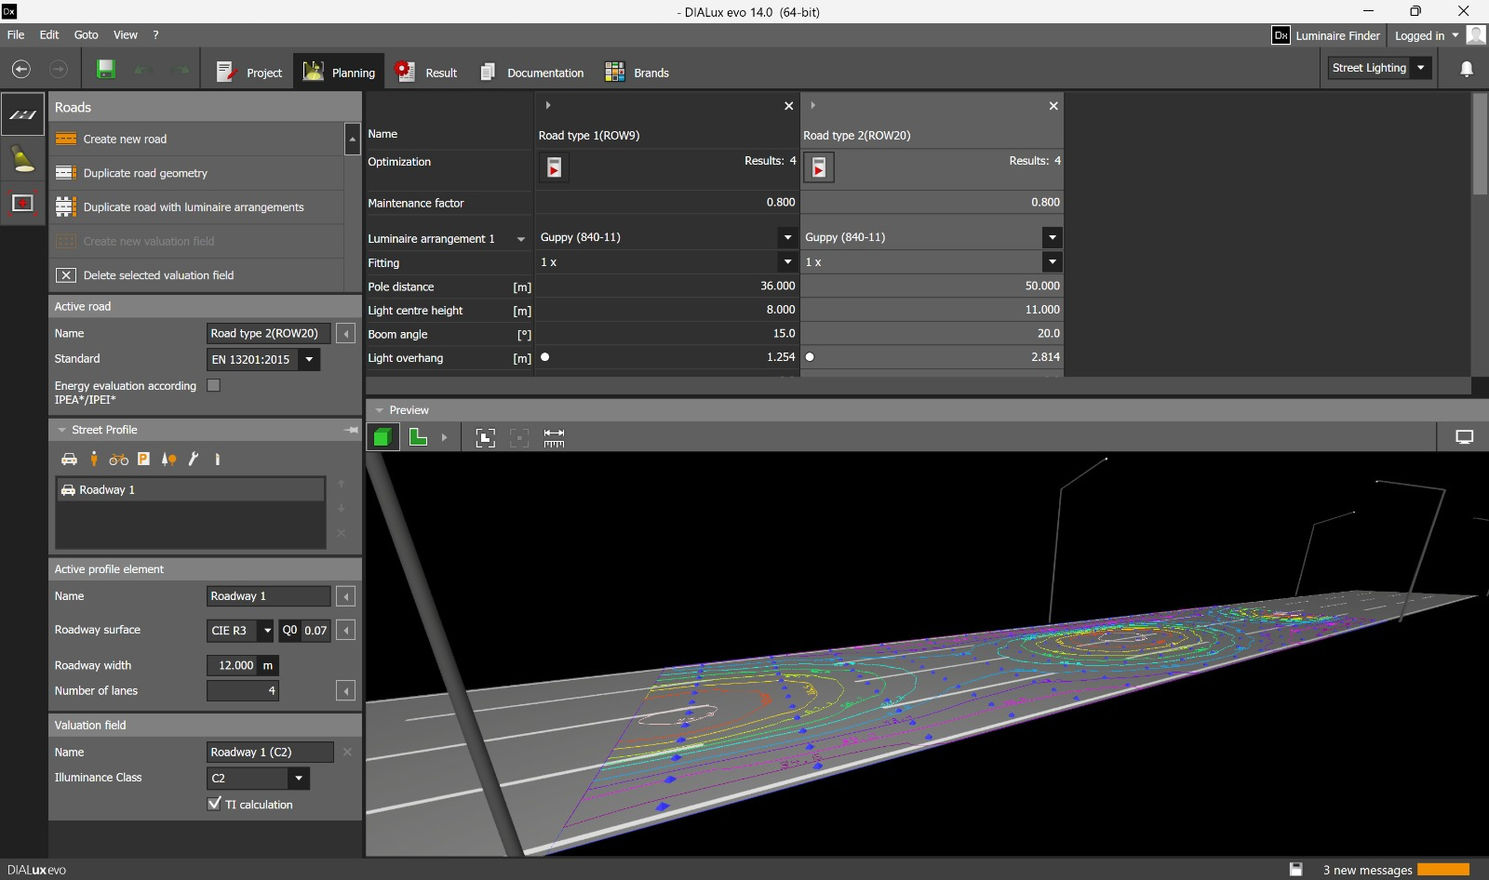Add a median using the post icon
Screen dimensions: 1489x880
pos(218,459)
